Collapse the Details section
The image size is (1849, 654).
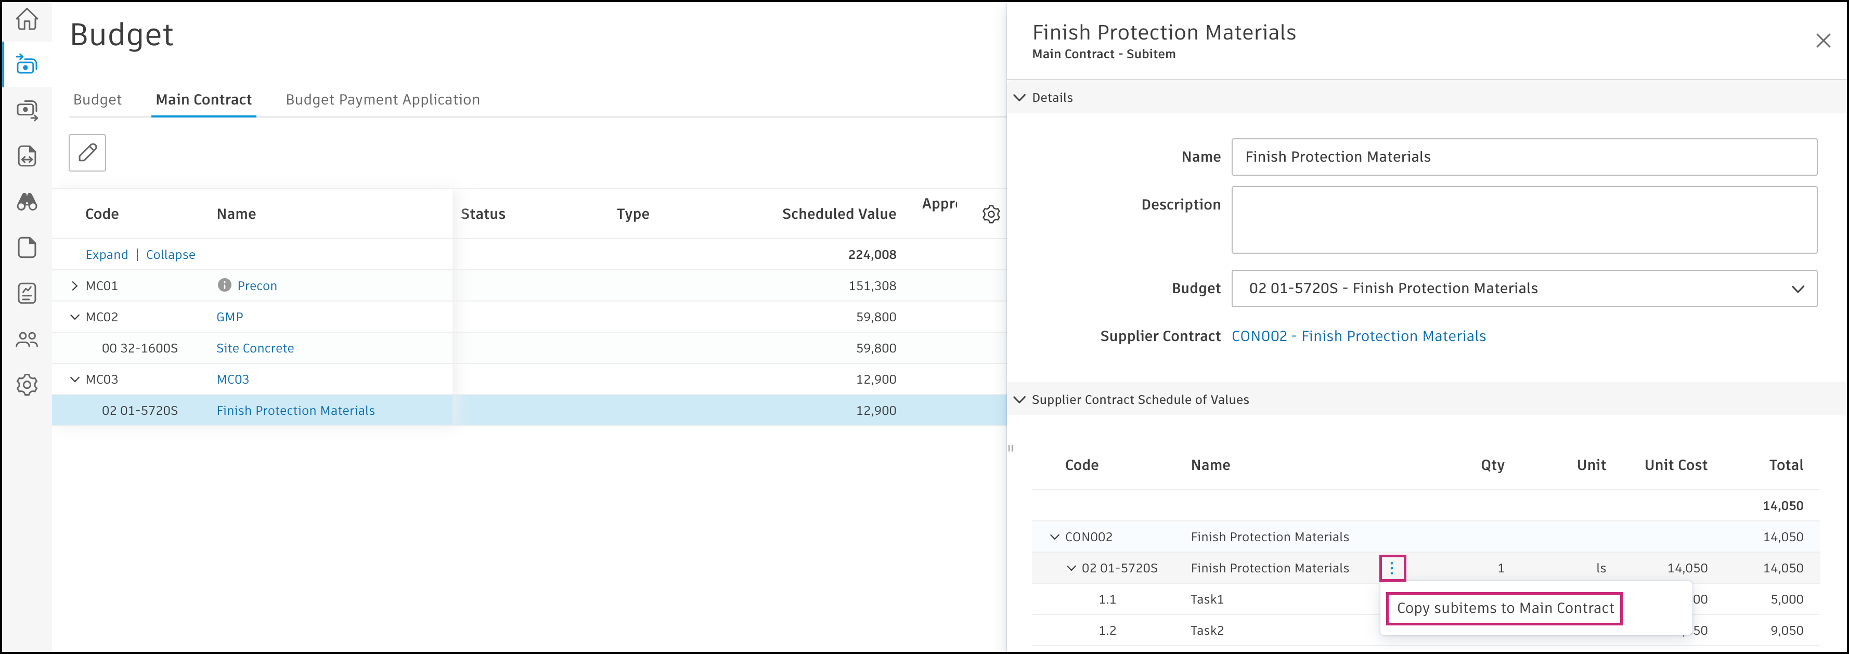1019,98
